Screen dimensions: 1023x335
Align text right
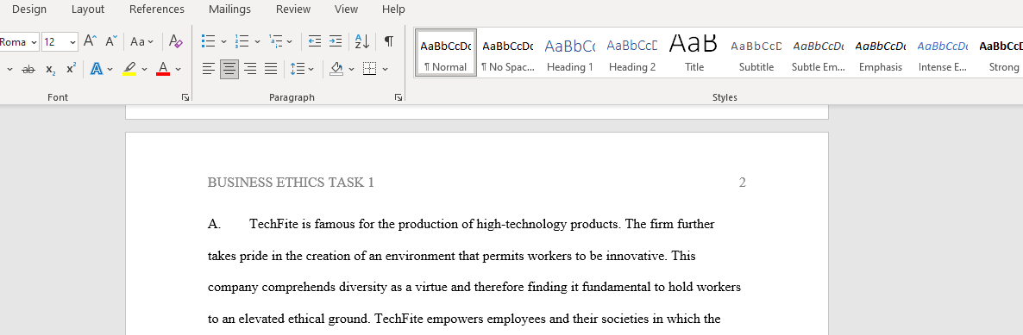[250, 68]
